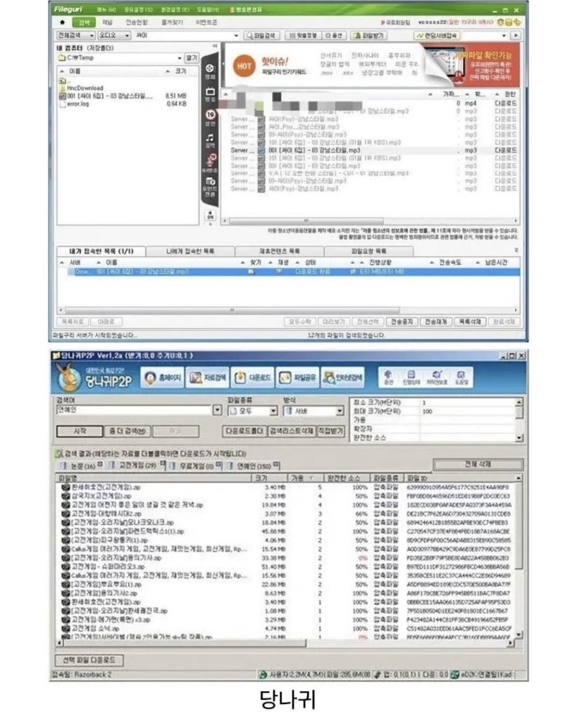Select the 음악 music note sidebar icon
The height and width of the screenshot is (715, 576).
click(x=210, y=139)
